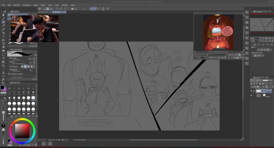The image size is (274, 148).
Task: Click the trash icon in Sub View panel
Action: click(243, 58)
